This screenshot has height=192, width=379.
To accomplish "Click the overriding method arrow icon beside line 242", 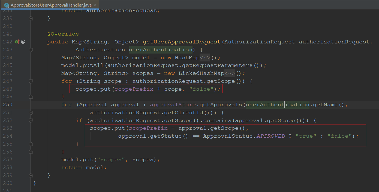I will (x=17, y=42).
